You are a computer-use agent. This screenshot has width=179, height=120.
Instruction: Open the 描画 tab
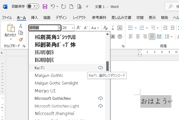(x=47, y=18)
